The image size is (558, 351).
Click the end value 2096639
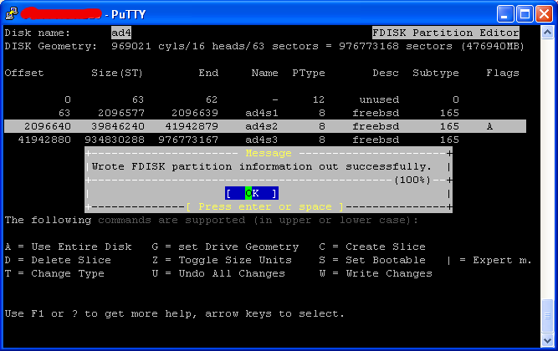(x=195, y=113)
